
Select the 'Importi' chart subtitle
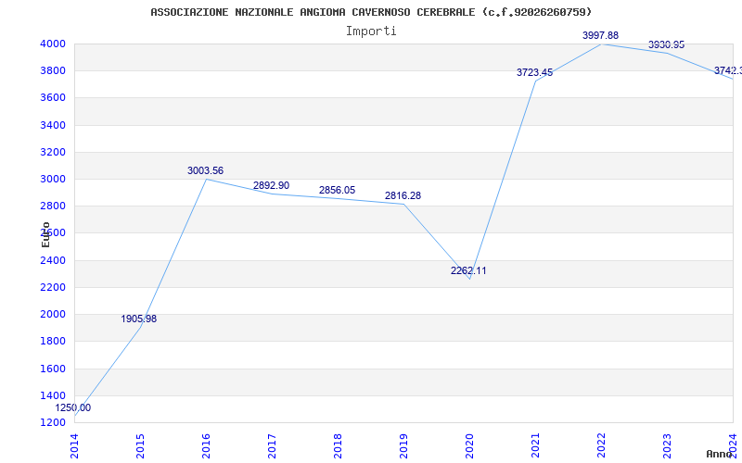pos(371,31)
